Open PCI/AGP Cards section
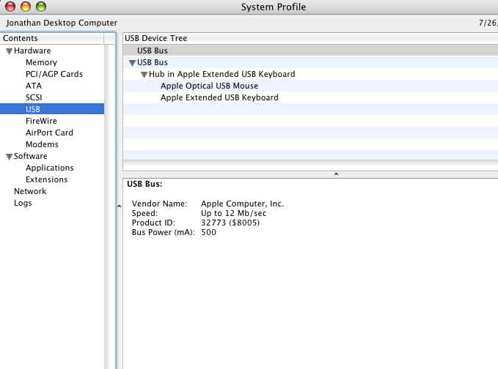This screenshot has height=369, width=498. click(54, 75)
